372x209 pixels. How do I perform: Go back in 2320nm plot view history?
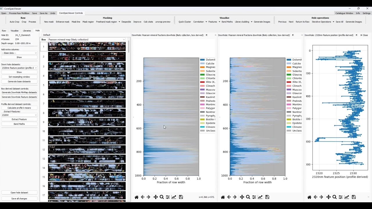pyautogui.click(x=315, y=197)
